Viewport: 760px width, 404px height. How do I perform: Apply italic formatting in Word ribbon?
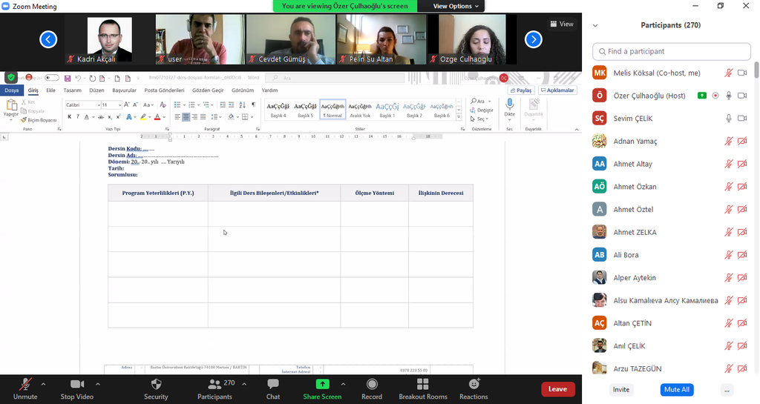click(x=77, y=116)
